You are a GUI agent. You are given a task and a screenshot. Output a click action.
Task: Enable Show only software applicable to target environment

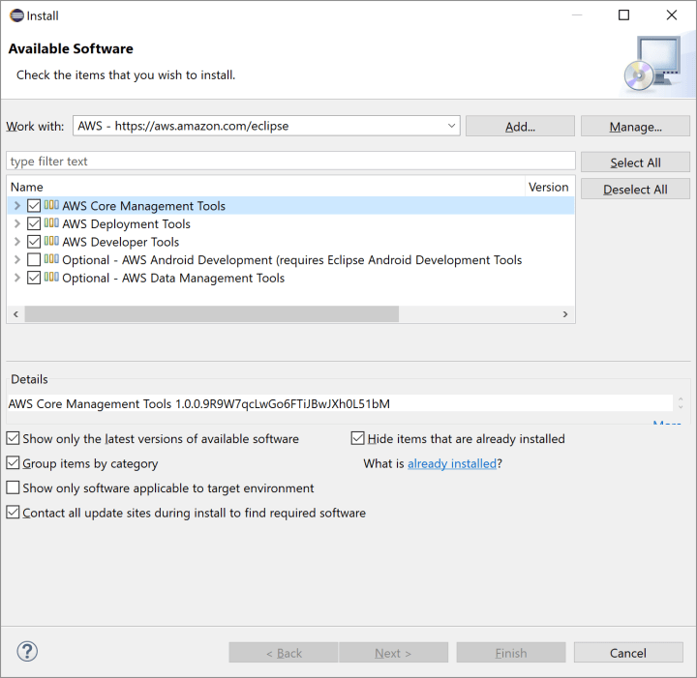click(x=14, y=488)
